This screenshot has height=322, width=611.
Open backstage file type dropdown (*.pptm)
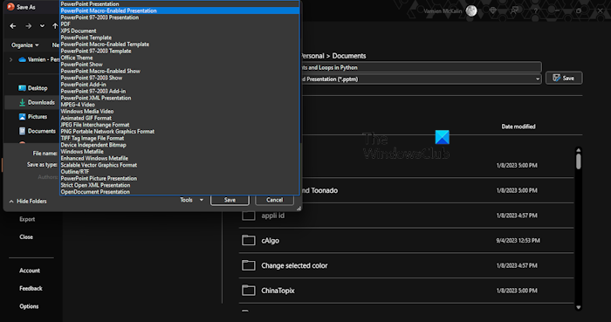[538, 79]
